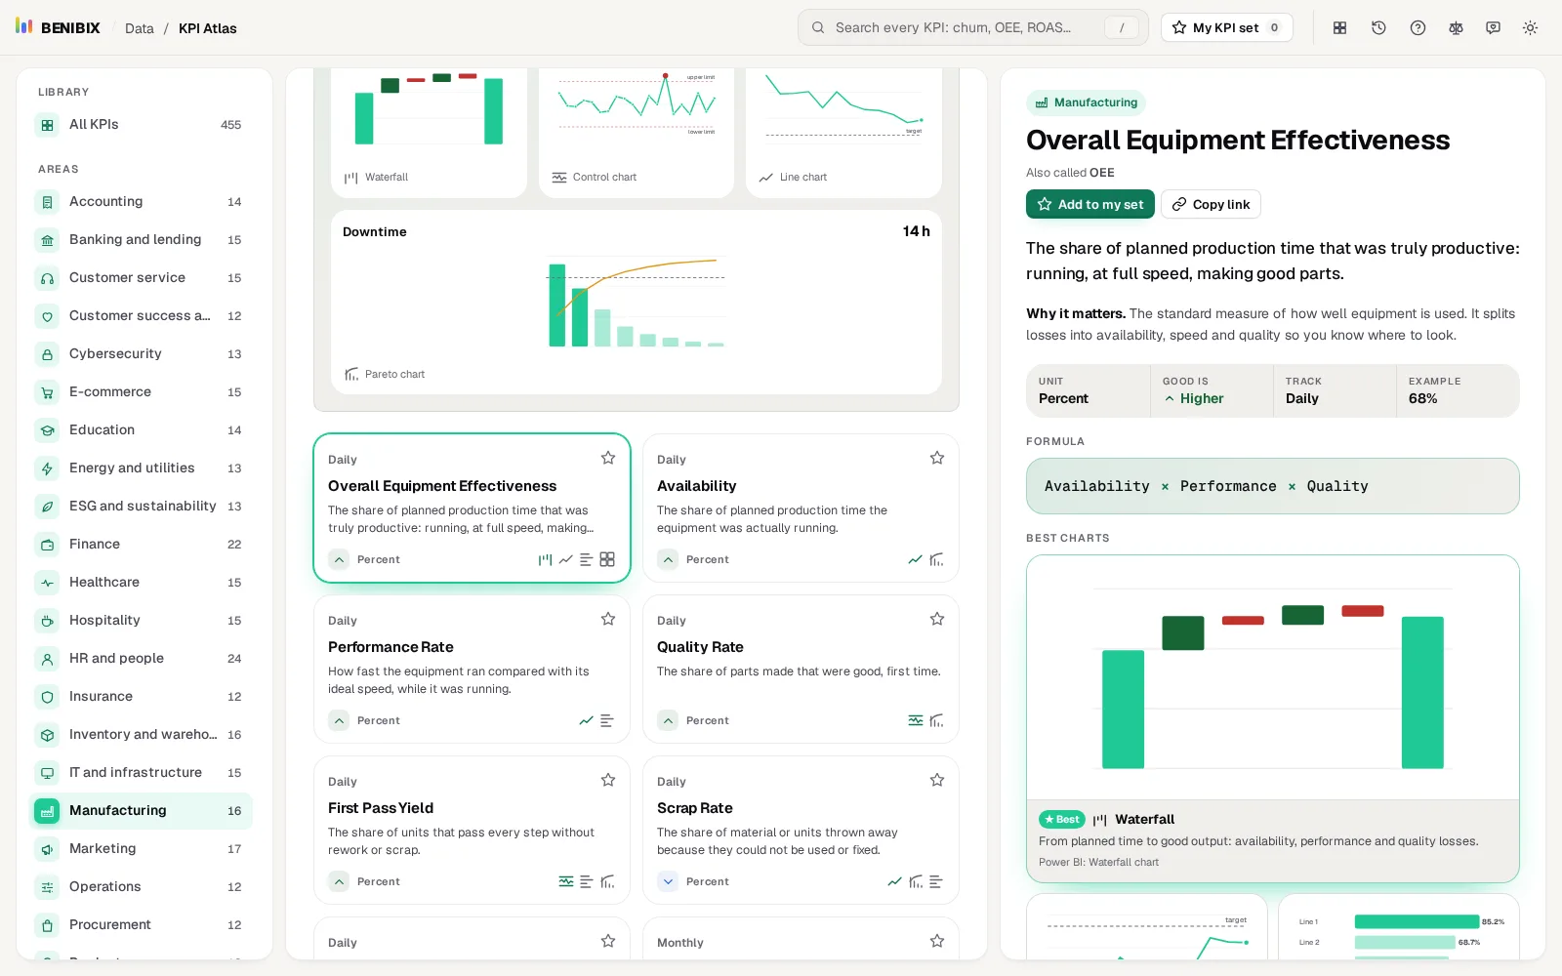Open the recent history icon

[1378, 28]
